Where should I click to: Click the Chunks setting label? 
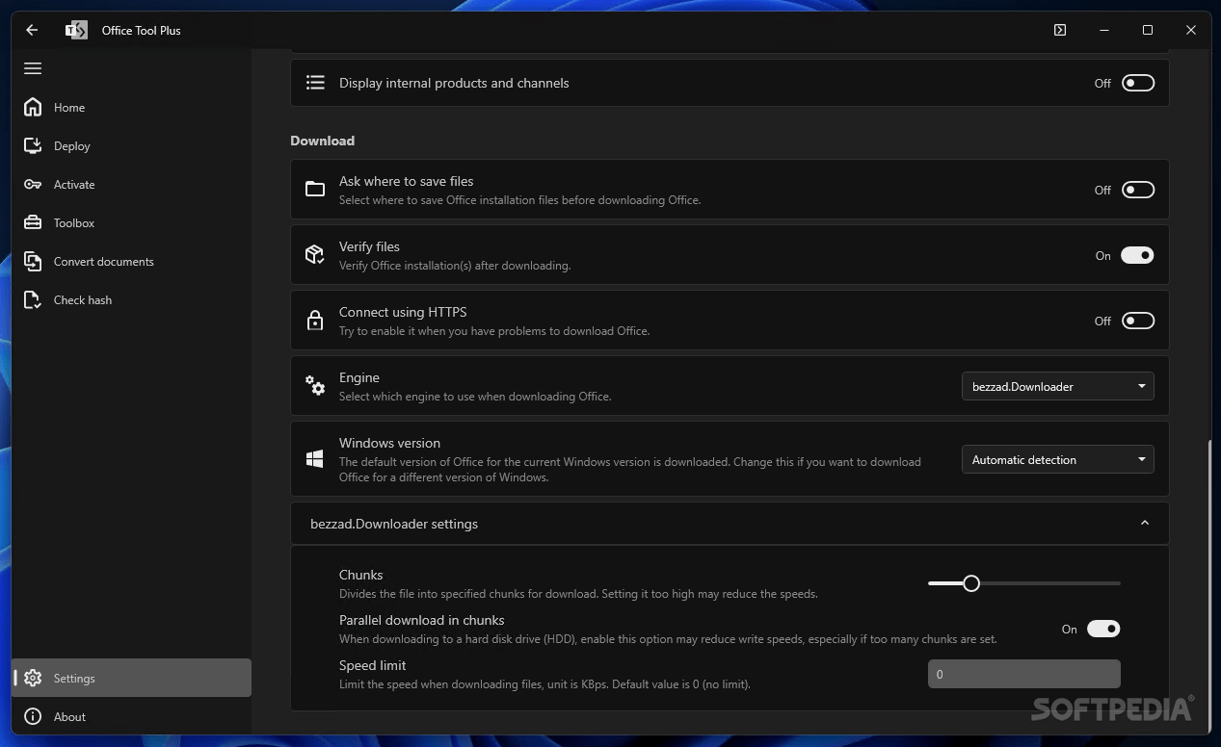tap(360, 575)
